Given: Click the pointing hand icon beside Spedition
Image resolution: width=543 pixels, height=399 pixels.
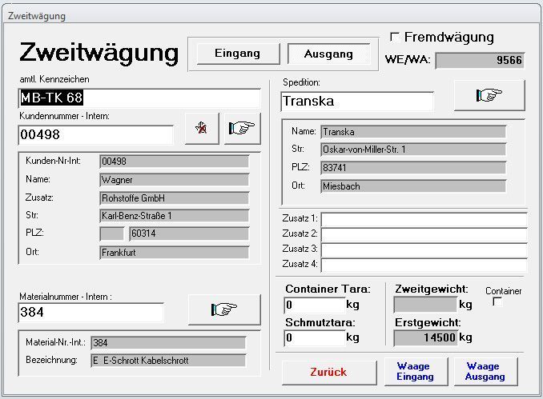Looking at the screenshot, I should [x=489, y=95].
